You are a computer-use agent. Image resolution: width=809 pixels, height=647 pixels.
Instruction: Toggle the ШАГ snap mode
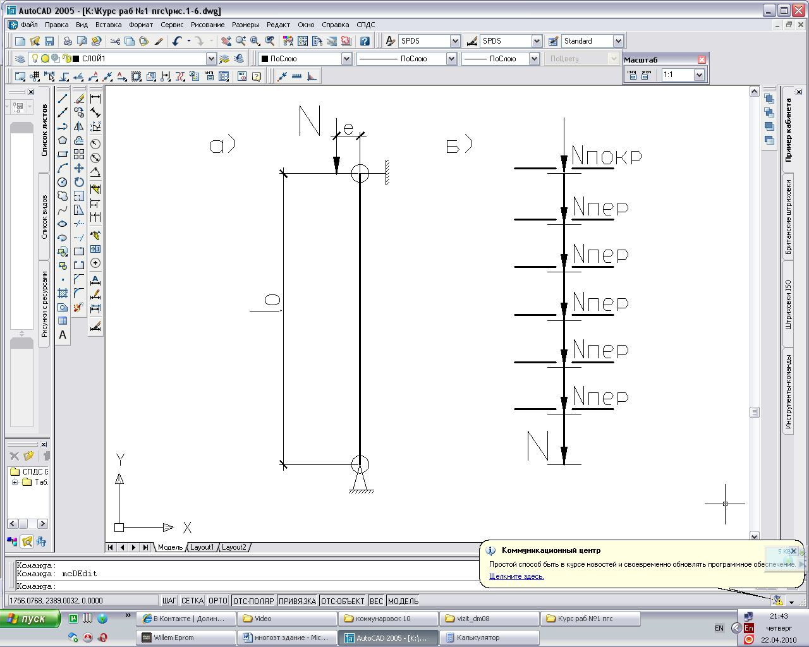coord(169,601)
